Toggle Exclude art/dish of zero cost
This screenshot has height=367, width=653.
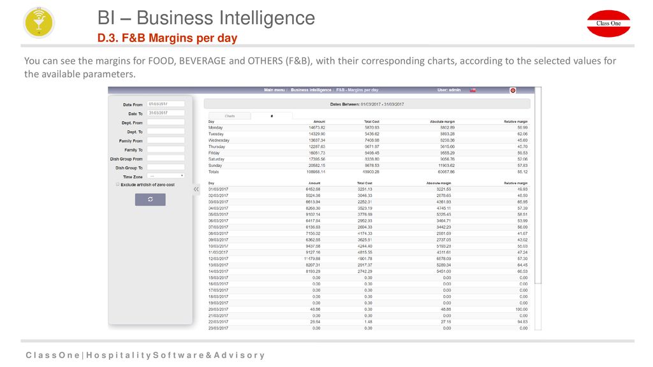118,184
